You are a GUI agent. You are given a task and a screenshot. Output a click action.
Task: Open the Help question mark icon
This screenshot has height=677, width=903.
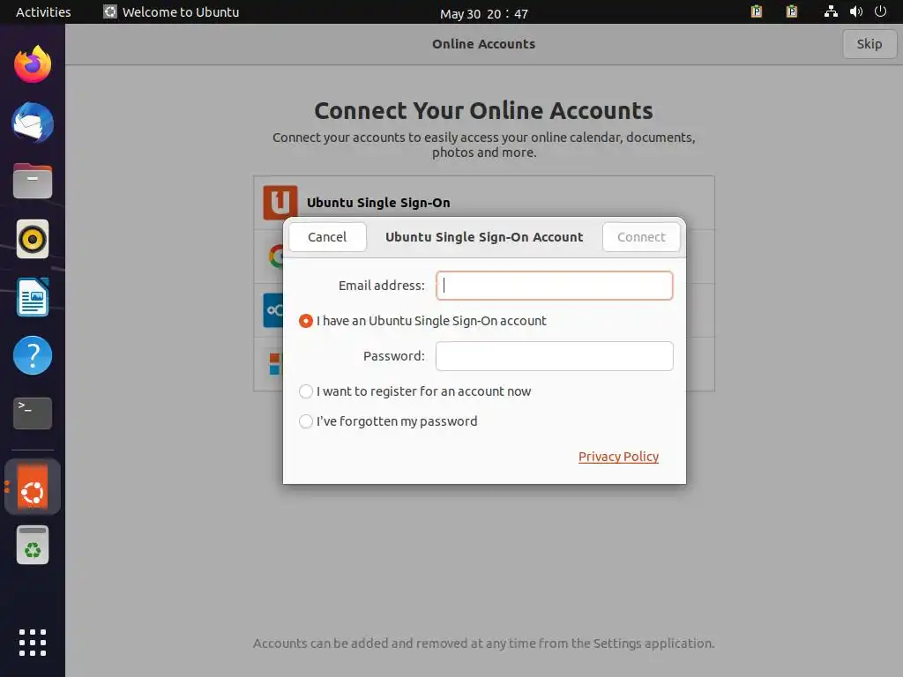click(33, 355)
